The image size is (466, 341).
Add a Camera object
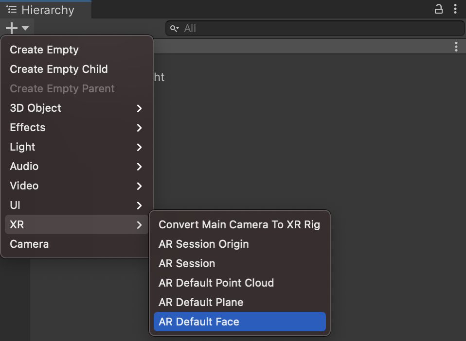pyautogui.click(x=29, y=244)
